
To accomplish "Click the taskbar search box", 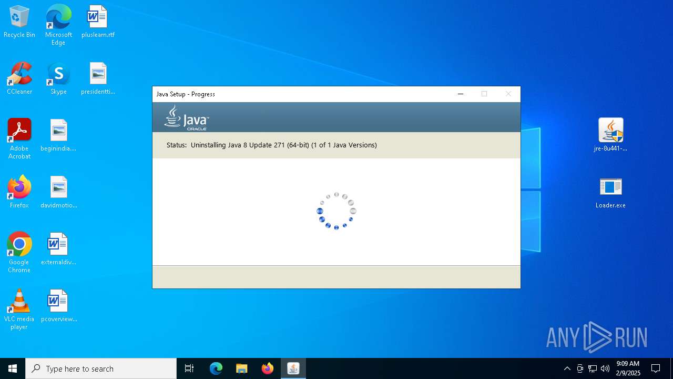I will [x=101, y=368].
